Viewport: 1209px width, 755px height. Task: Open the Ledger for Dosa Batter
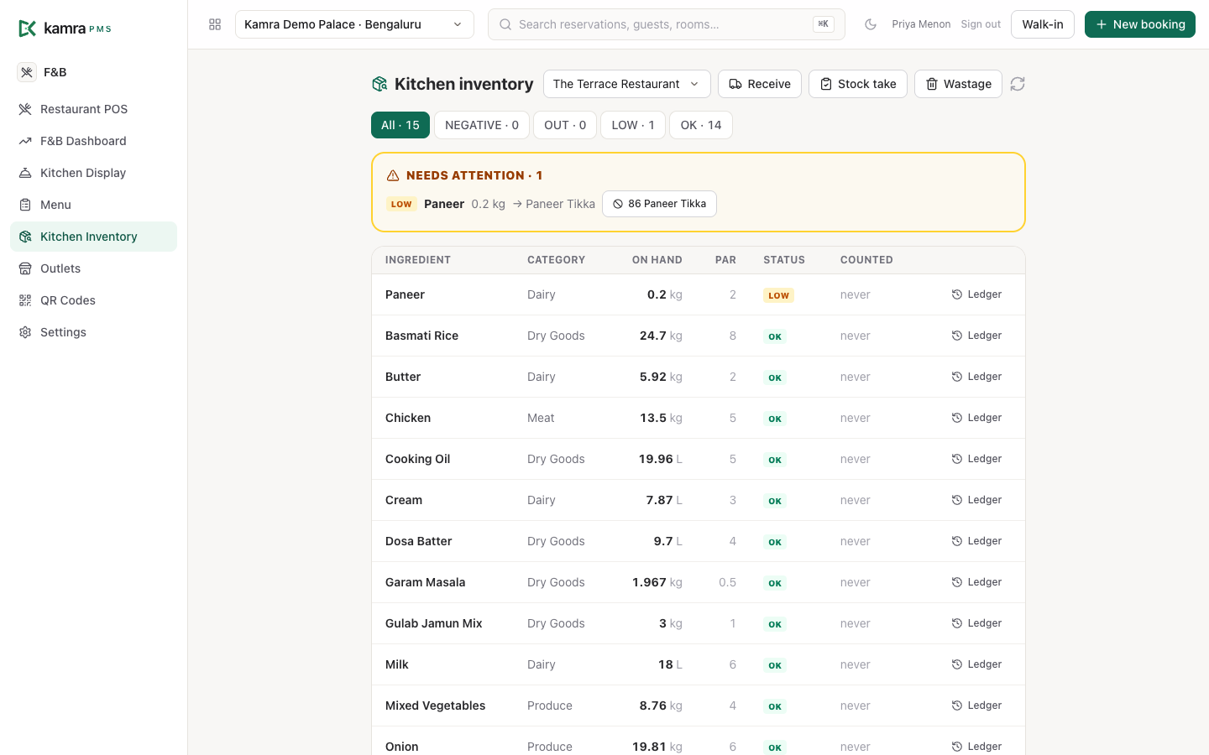[976, 541]
